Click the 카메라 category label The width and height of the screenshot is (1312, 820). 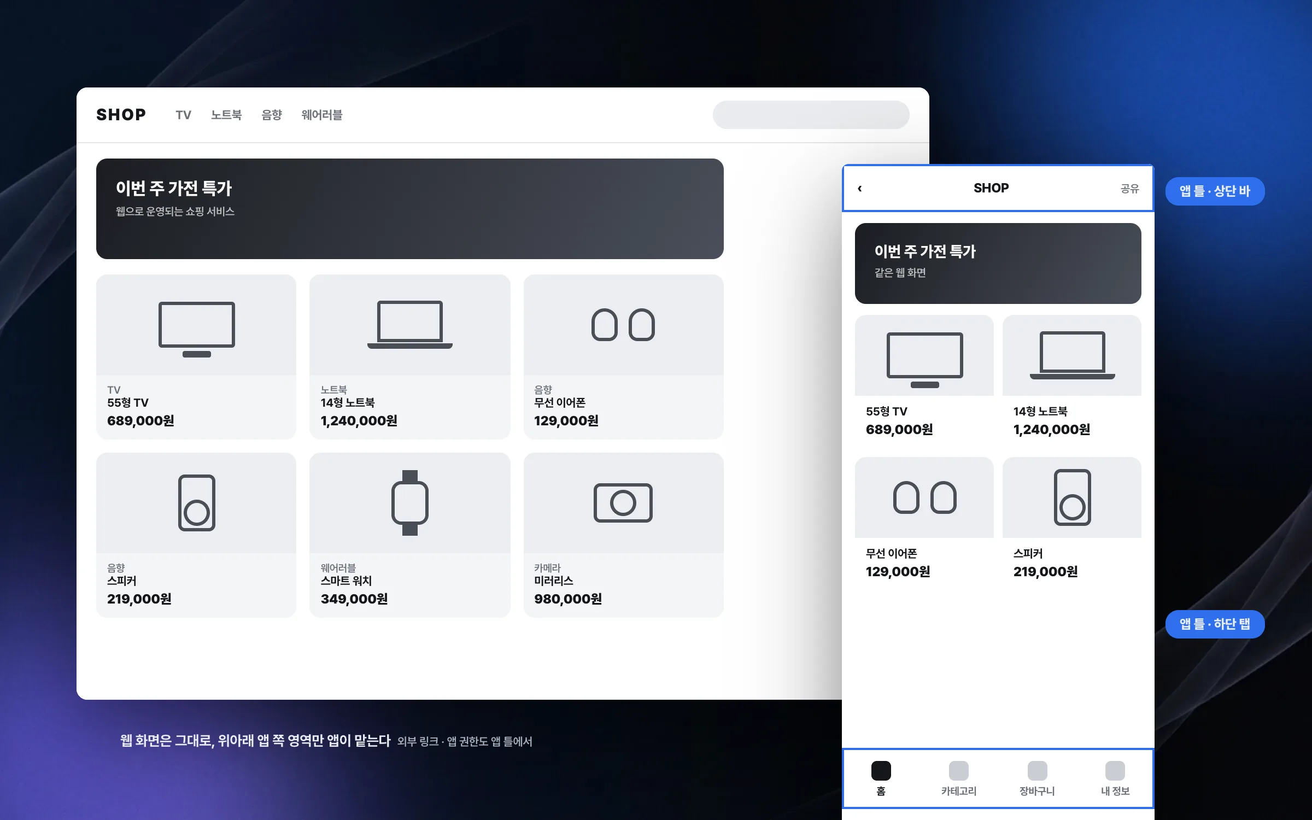(548, 568)
